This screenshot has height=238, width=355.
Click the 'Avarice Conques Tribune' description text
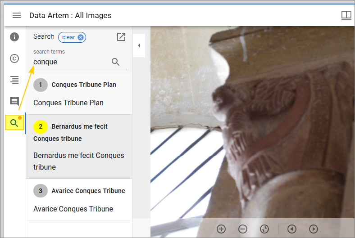(73, 209)
